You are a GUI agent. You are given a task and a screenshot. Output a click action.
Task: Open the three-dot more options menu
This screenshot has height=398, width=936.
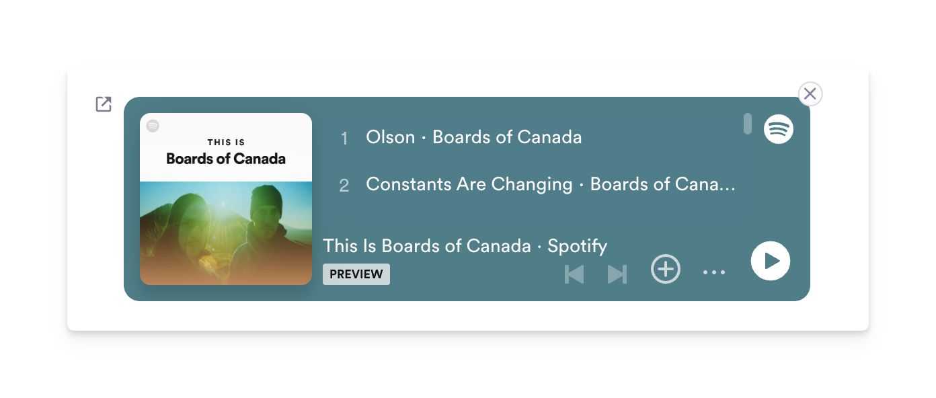click(714, 272)
